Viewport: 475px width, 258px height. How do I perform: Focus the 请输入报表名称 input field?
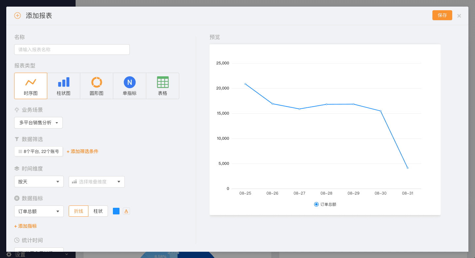72,50
